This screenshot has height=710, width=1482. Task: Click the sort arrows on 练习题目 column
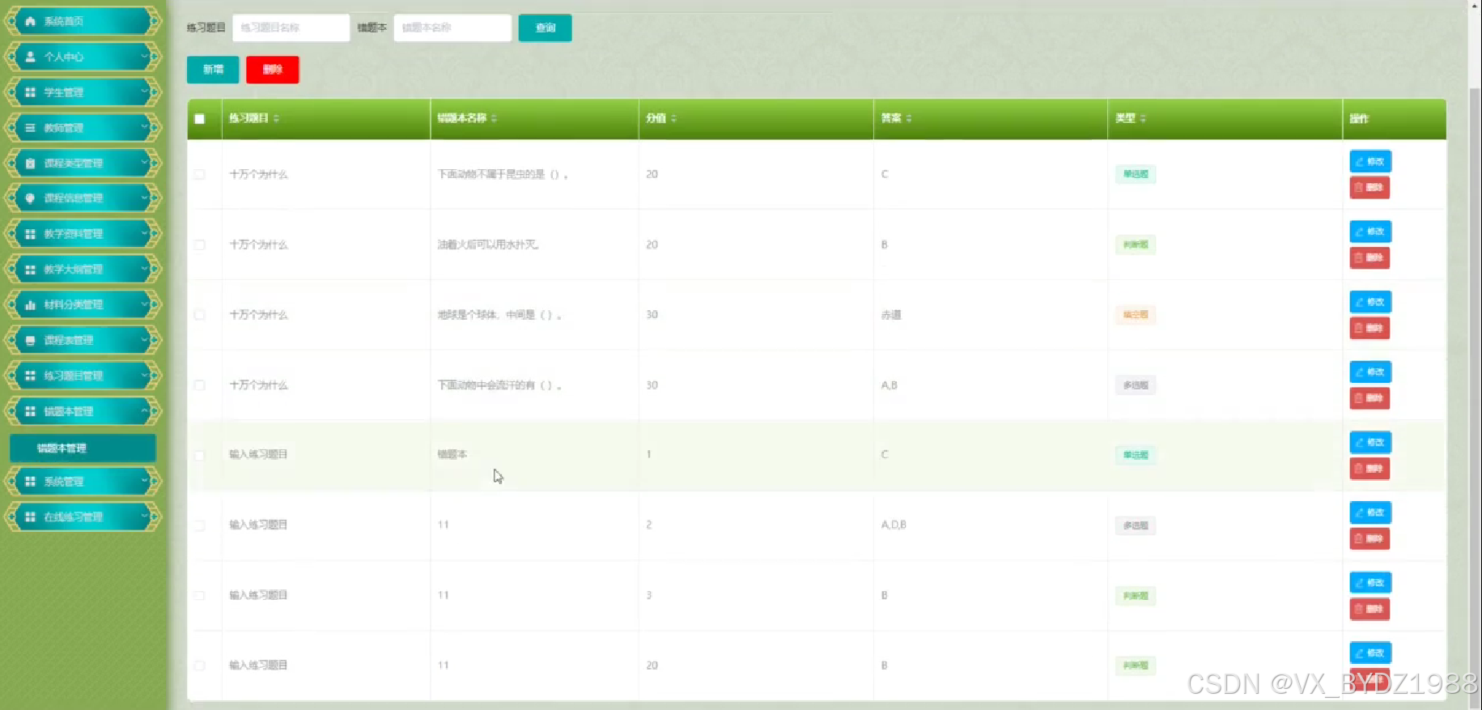click(x=276, y=118)
